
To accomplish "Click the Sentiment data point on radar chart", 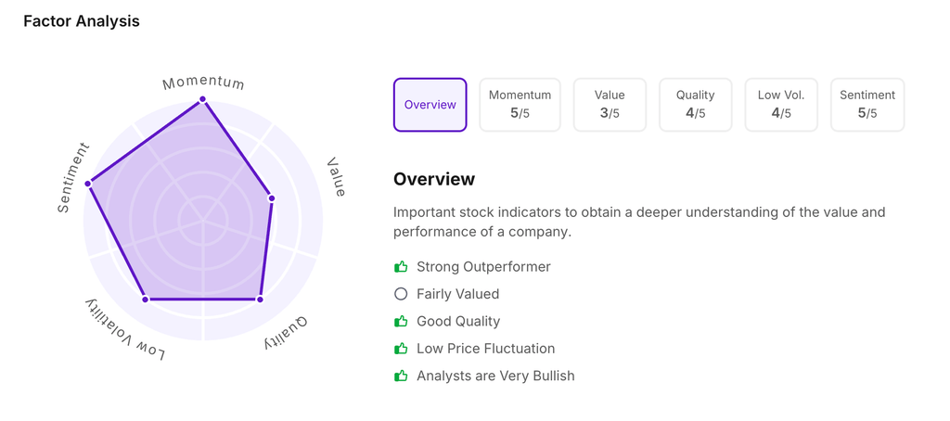I will pos(88,184).
